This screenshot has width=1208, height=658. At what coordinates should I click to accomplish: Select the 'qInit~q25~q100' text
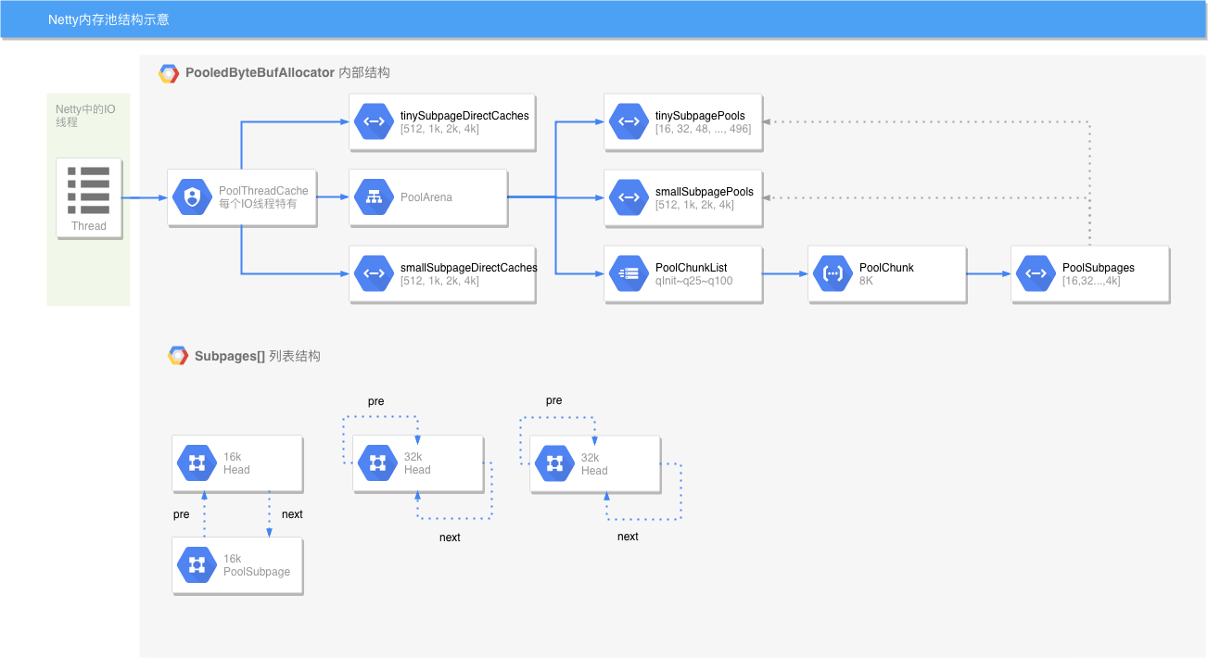click(694, 280)
